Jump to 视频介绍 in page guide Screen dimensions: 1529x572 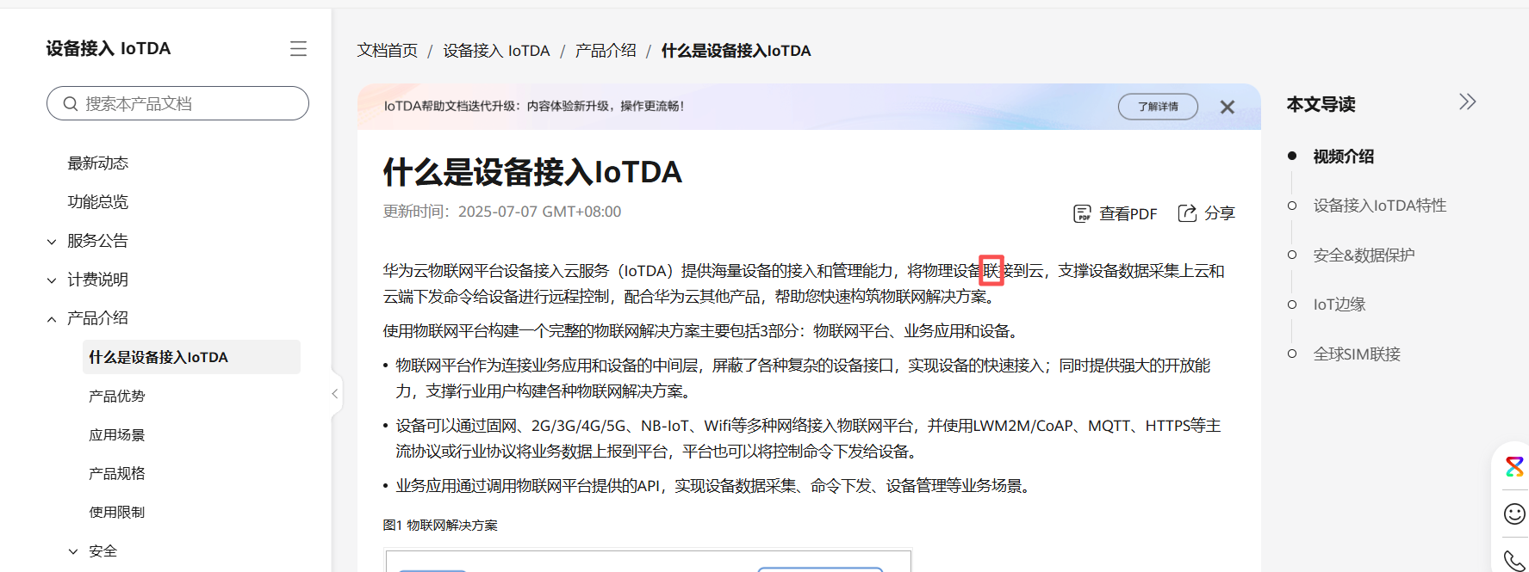coord(1344,157)
